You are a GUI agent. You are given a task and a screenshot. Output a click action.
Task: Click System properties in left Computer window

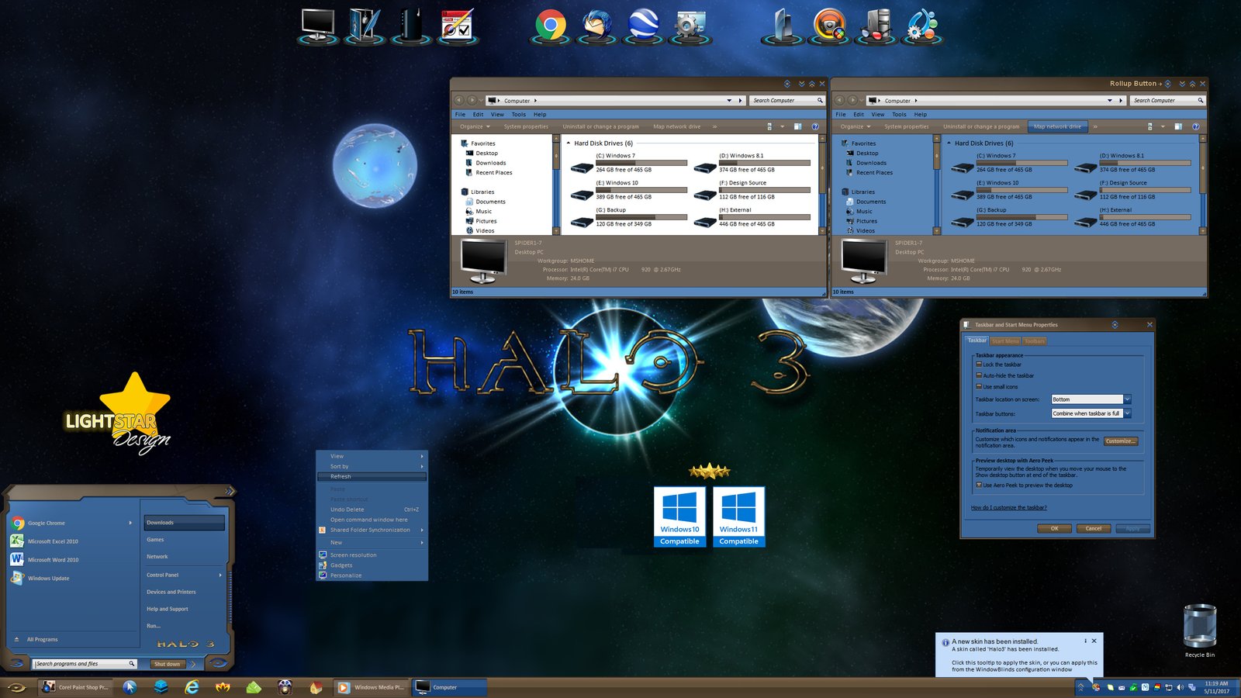tap(526, 126)
